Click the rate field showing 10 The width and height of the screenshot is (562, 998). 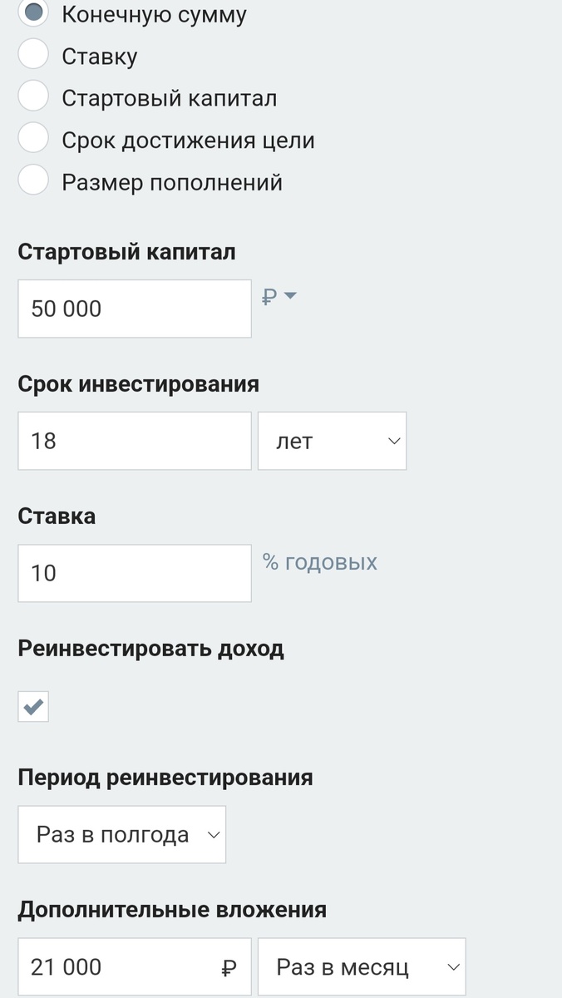click(x=134, y=572)
